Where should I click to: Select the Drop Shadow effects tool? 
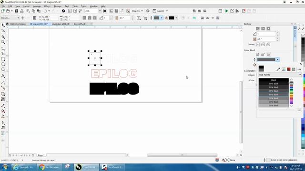pos(3,94)
